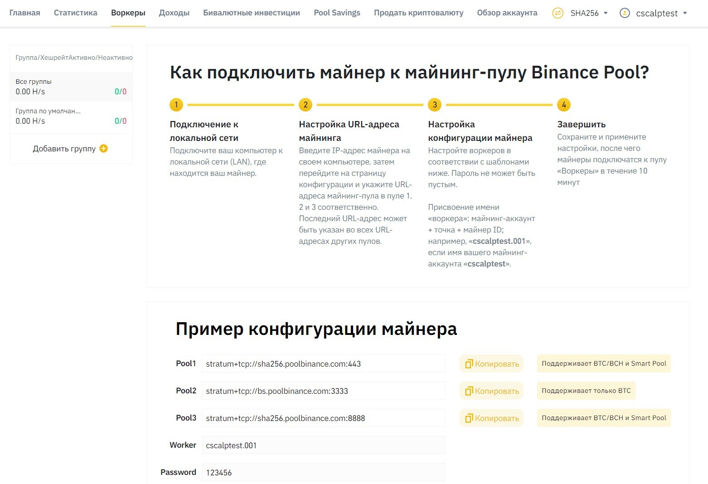Click the Pool1 stratum URL field
This screenshot has height=484, width=708.
324,364
